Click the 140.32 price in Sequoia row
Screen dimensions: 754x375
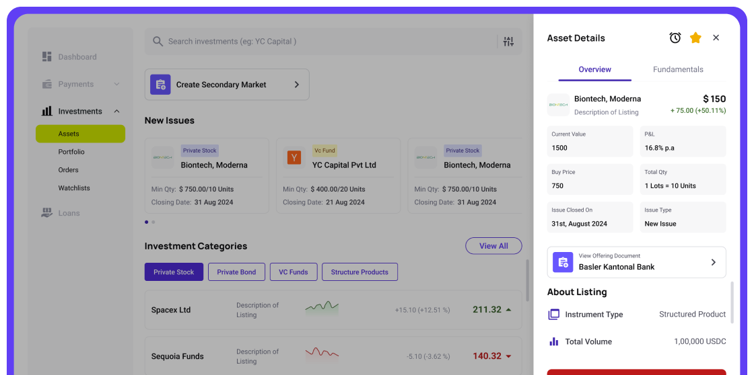click(x=487, y=356)
